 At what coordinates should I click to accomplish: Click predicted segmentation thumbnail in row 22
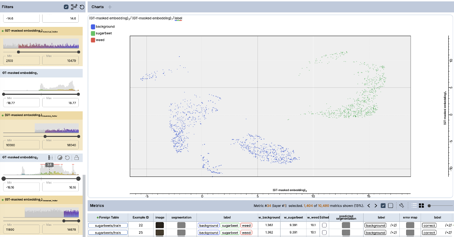(346, 225)
